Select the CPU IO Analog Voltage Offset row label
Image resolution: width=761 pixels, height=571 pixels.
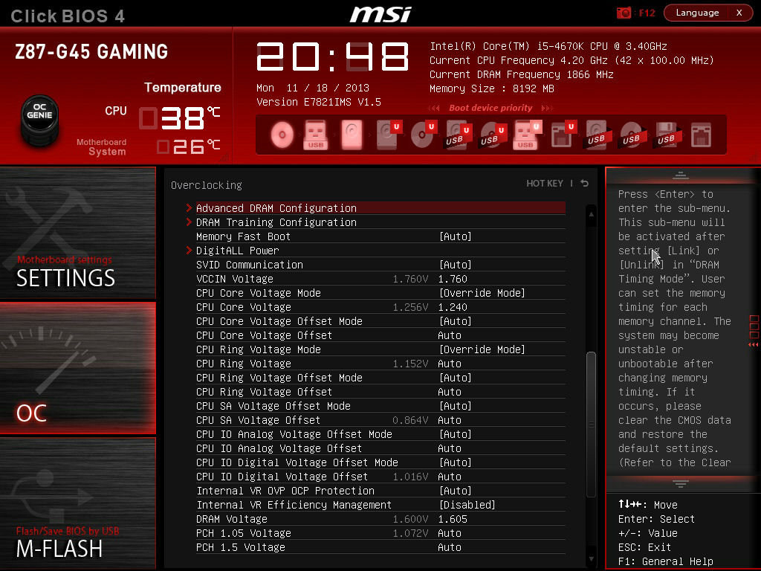(x=279, y=448)
